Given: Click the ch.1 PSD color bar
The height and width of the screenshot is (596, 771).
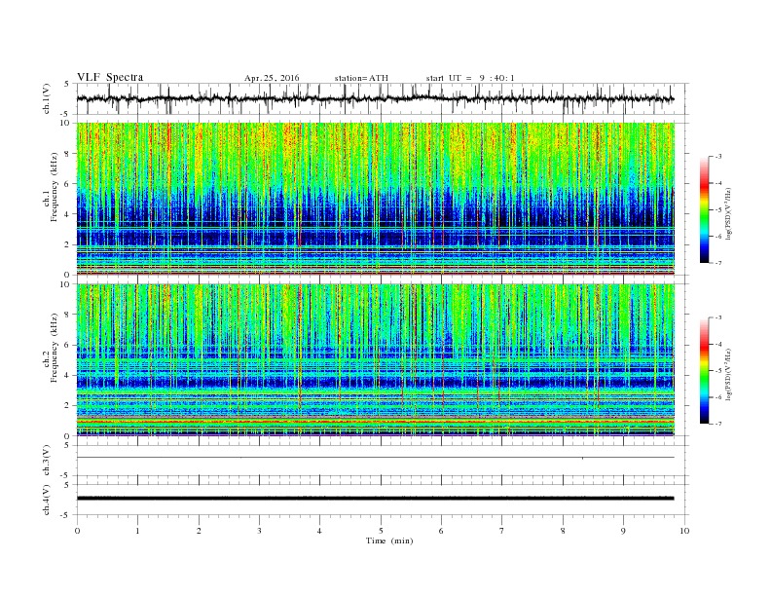Looking at the screenshot, I should point(704,209).
